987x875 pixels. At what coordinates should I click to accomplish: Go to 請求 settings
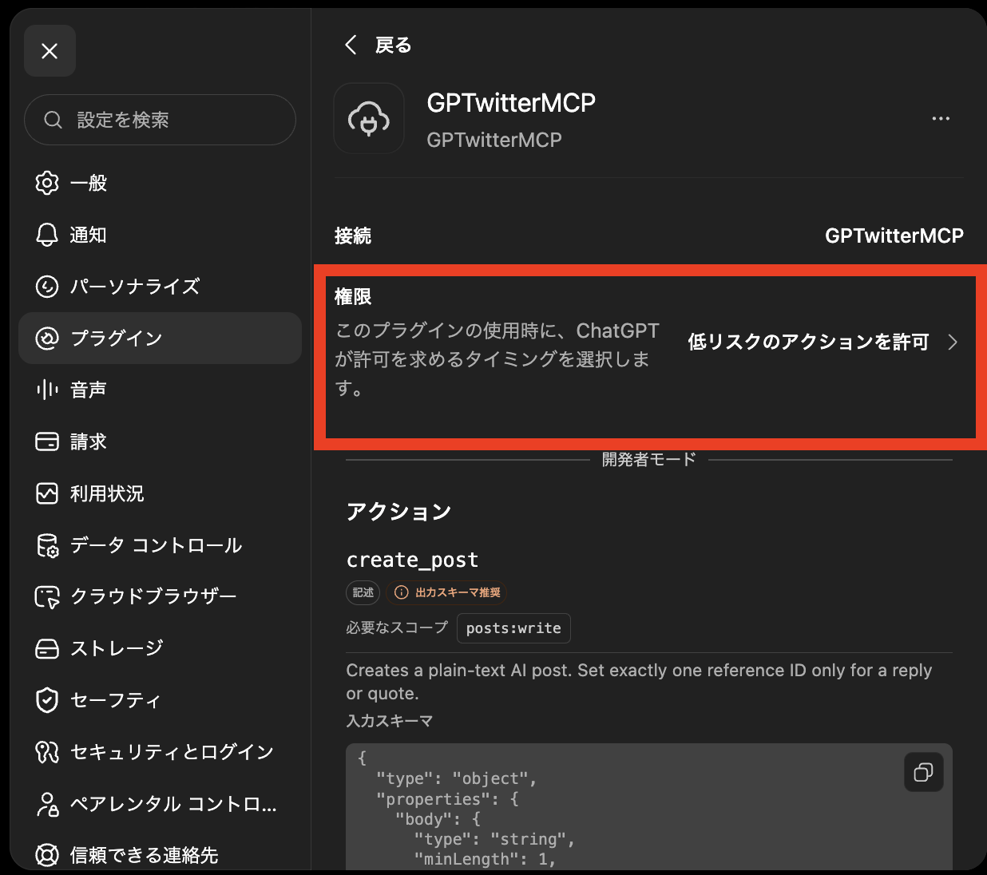click(89, 441)
